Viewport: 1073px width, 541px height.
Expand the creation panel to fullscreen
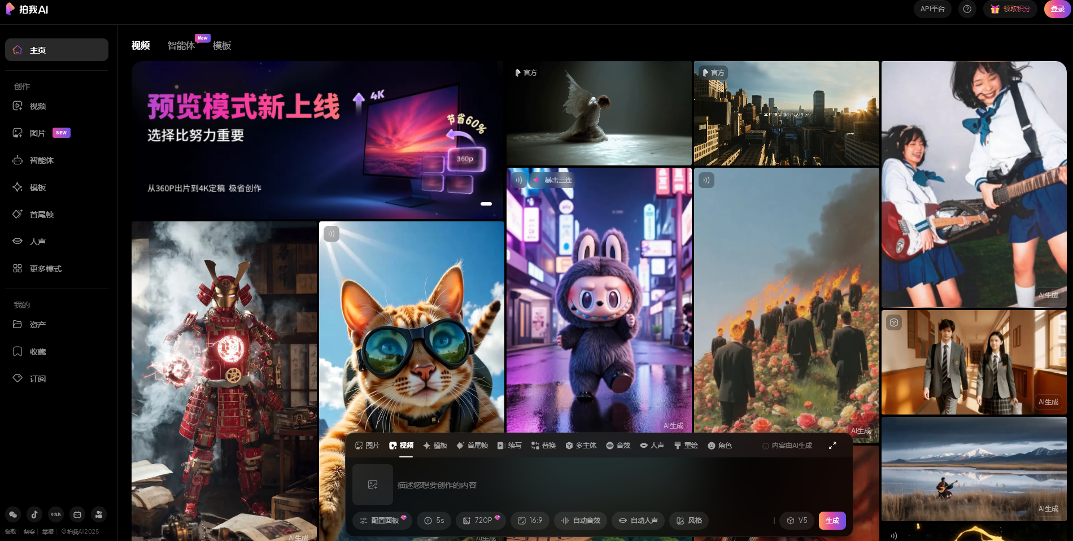click(832, 446)
